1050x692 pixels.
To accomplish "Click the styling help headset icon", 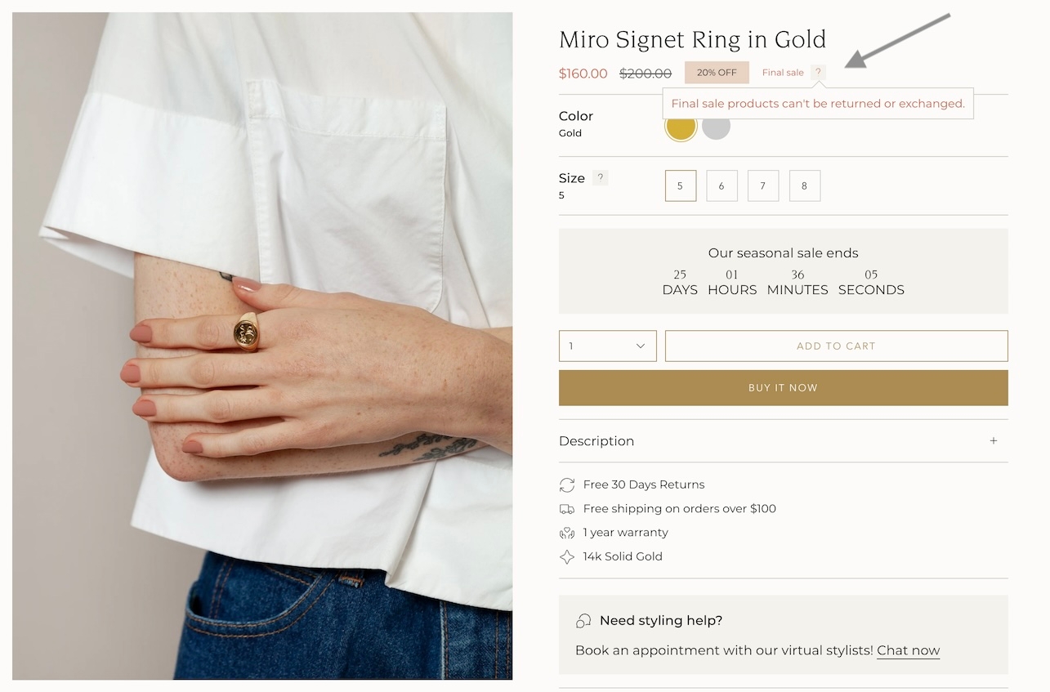I will 583,621.
